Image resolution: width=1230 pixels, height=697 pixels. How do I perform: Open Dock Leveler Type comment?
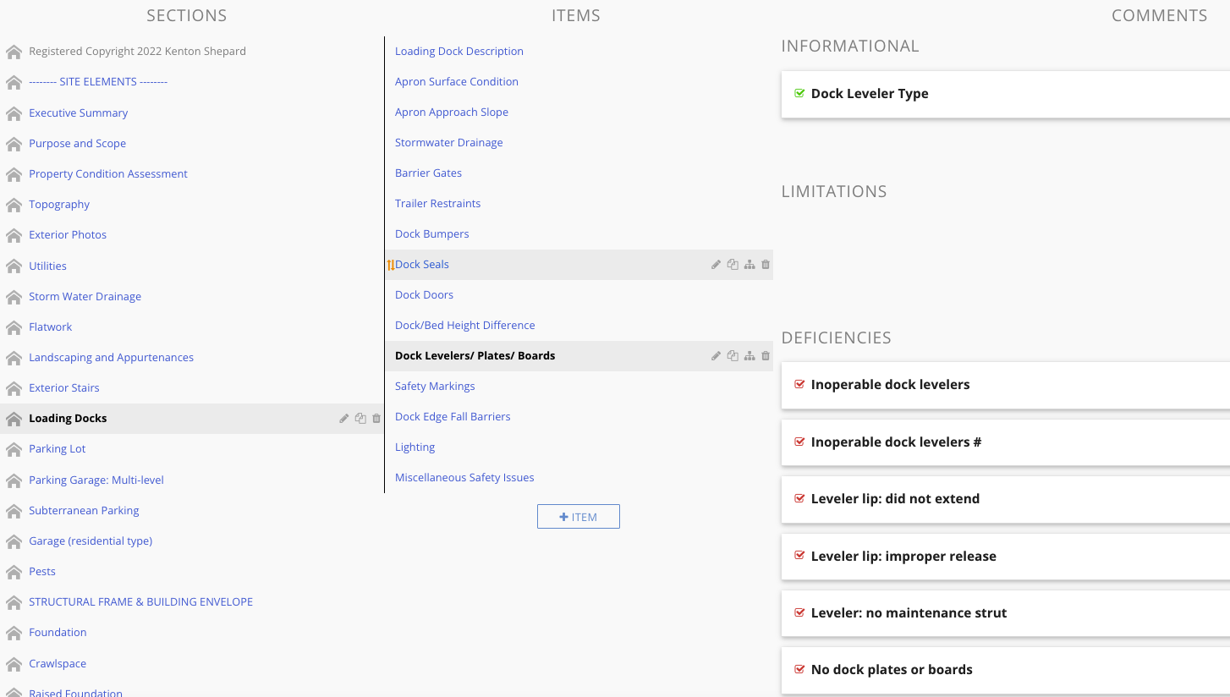[x=870, y=94]
